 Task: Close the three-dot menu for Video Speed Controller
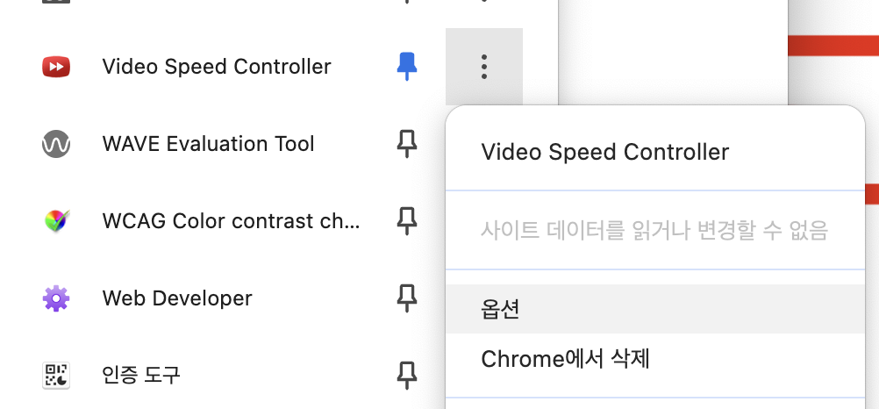[484, 67]
